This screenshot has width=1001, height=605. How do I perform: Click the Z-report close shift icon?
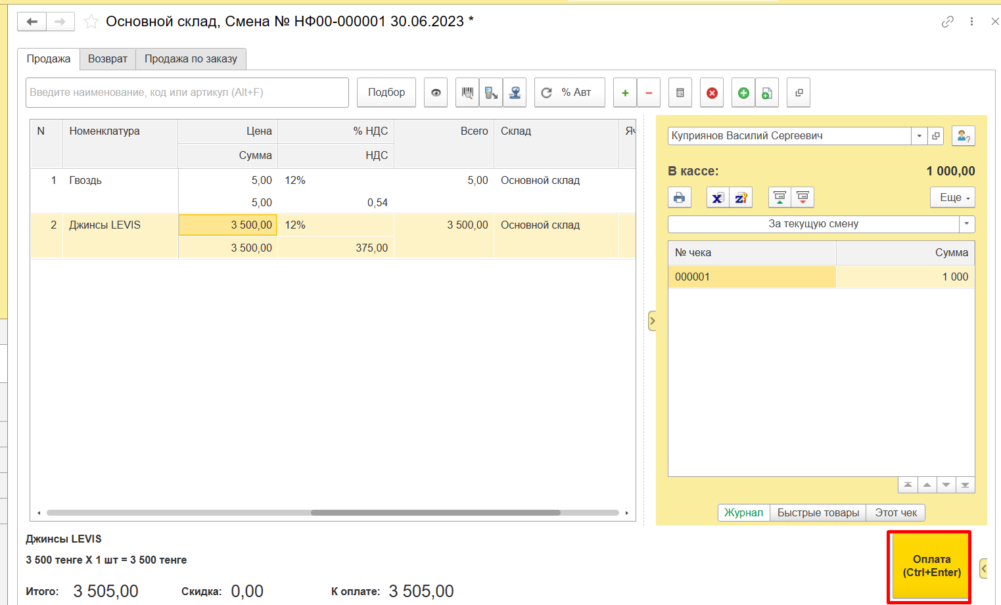click(x=741, y=198)
